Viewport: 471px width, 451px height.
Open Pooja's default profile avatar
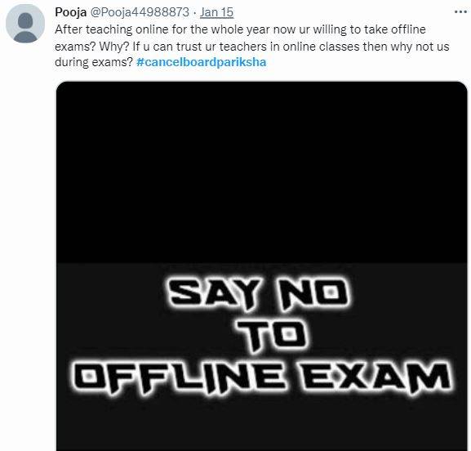25,24
